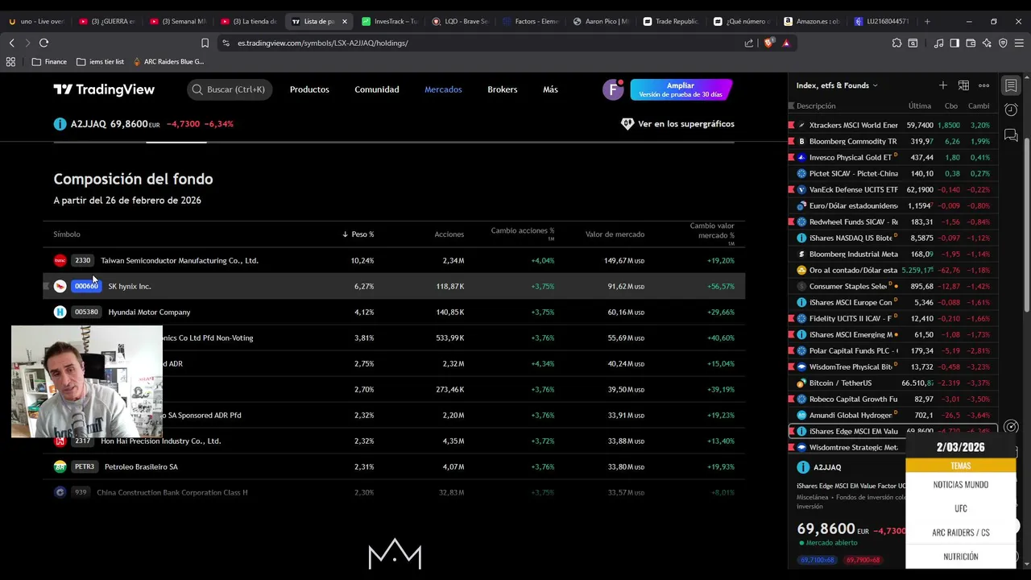Open the watchlist three-dots menu
1031x580 pixels.
pos(983,85)
